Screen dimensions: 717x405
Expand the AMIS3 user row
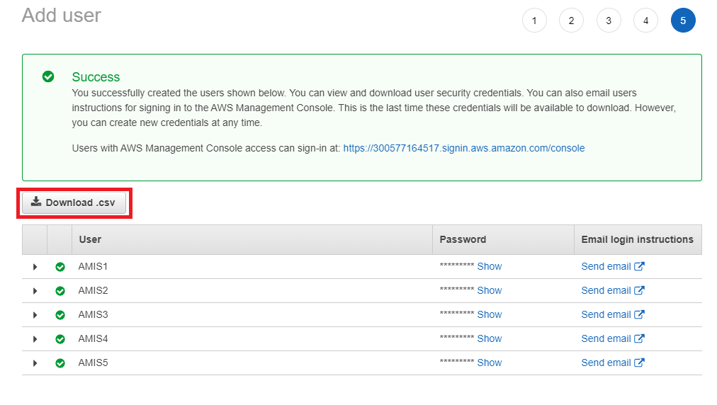tap(35, 315)
